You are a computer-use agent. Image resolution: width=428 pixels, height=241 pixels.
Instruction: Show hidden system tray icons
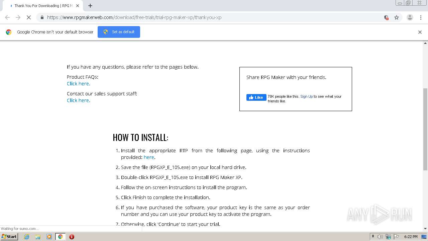[x=373, y=237]
